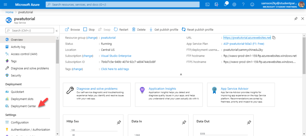Image resolution: width=306 pixels, height=136 pixels.
Task: Click here to add tags
Action: (x=115, y=69)
